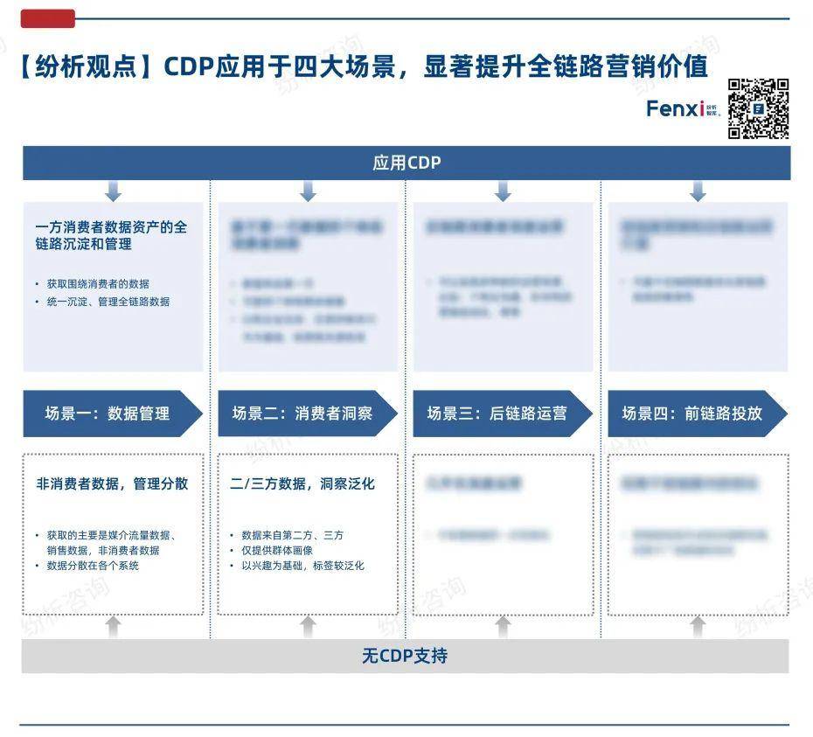Click the Fenxi logo
813x737 pixels.
(x=683, y=109)
